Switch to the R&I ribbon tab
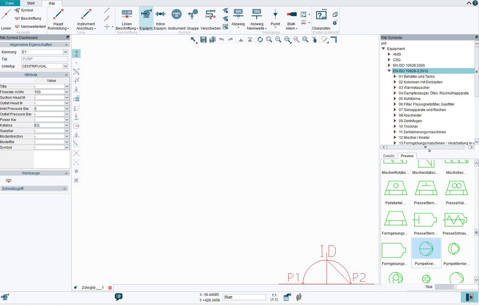Image resolution: width=479 pixels, height=305 pixels. tap(52, 3)
